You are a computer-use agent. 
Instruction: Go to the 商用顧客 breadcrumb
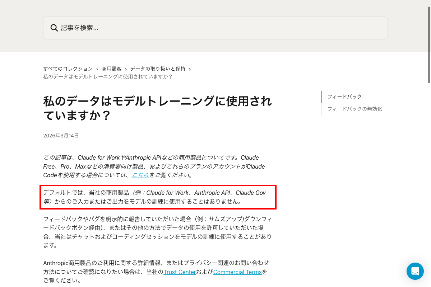(111, 69)
